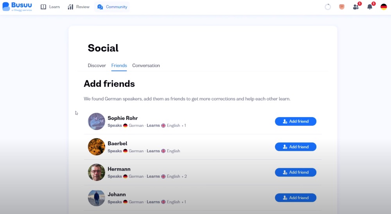Add Johann as a friend
391x214 pixels.
(x=296, y=198)
